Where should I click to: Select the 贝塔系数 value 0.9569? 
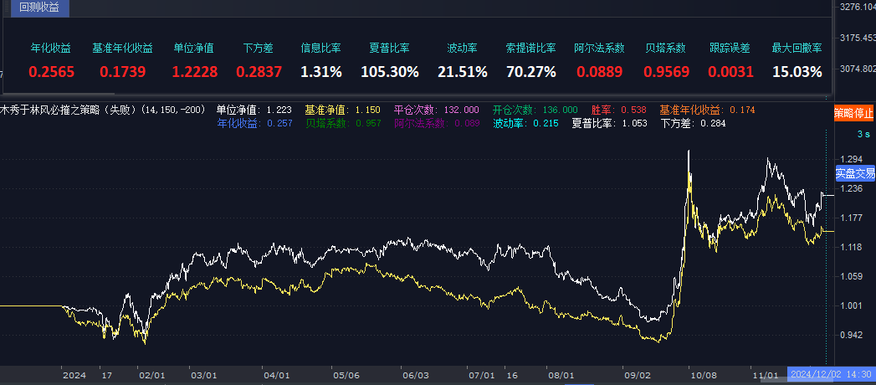(666, 71)
